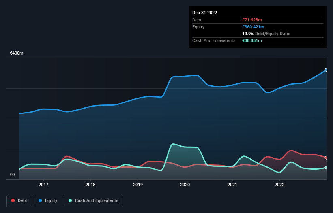Viewport: 333px width, 213px height.
Task: Click the €360.421m Equity value
Action: pos(253,27)
